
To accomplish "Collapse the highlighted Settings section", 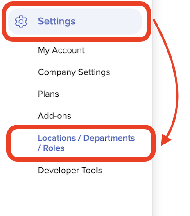I will (x=75, y=22).
